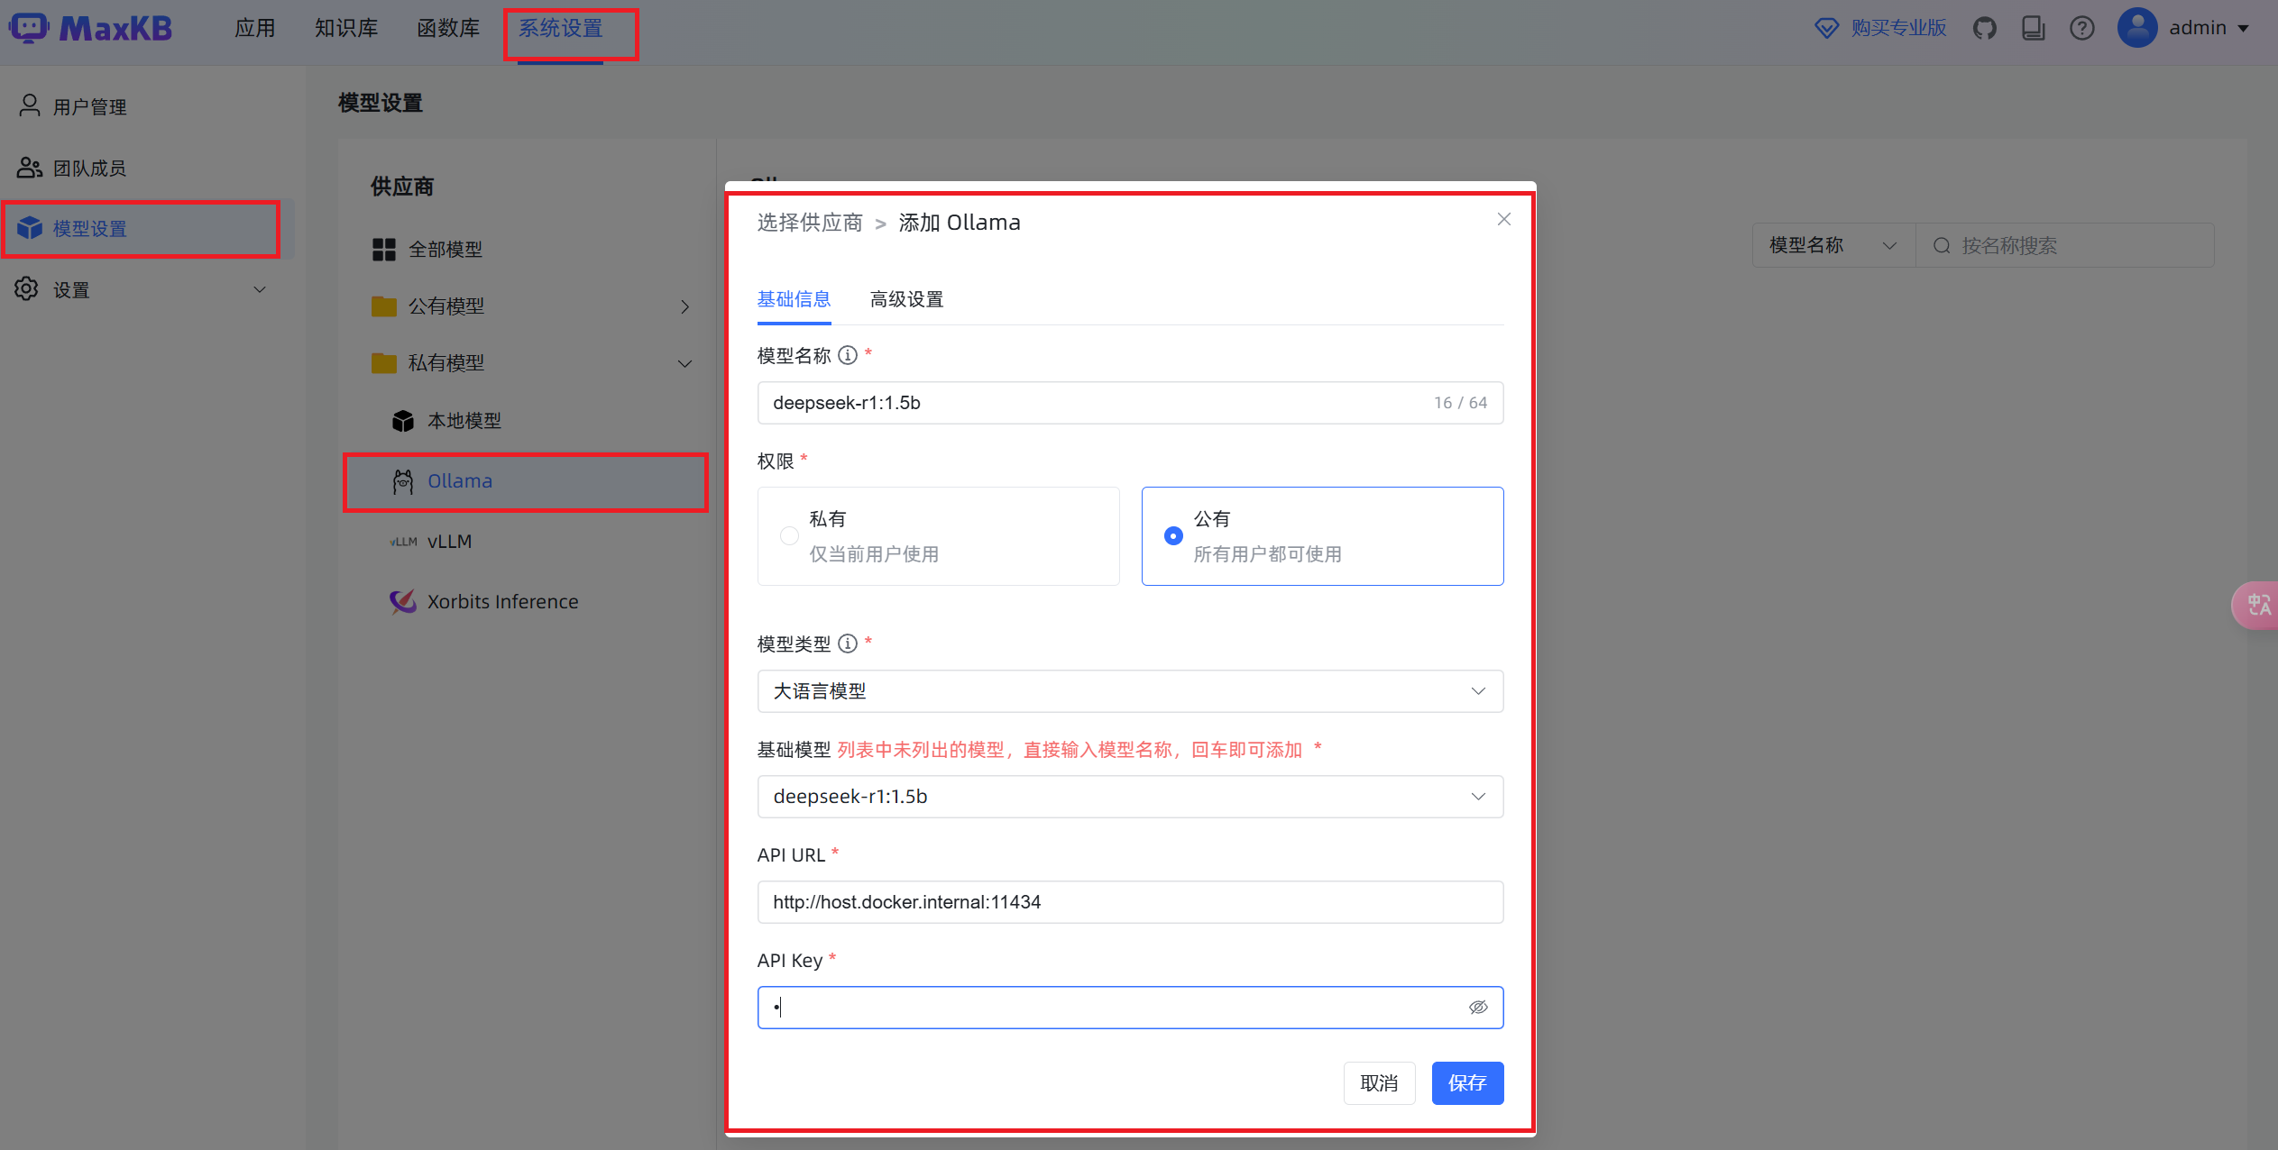Select the 私有 permission radio button
Screen dimensions: 2278x1150
789,535
